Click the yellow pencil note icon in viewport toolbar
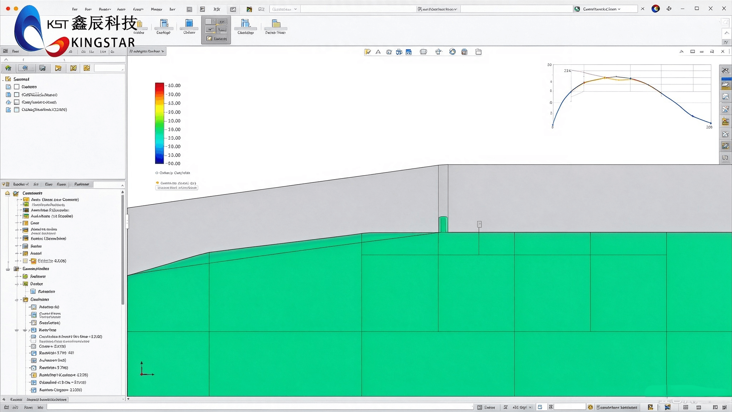The image size is (732, 412). click(367, 52)
